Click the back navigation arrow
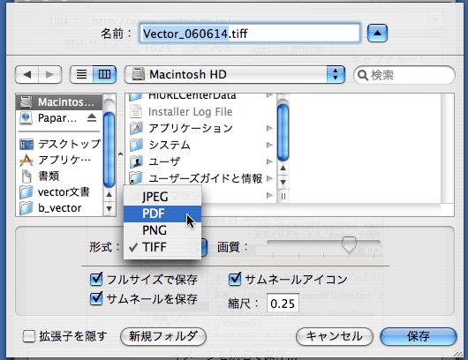Image resolution: width=468 pixels, height=360 pixels. (x=27, y=75)
